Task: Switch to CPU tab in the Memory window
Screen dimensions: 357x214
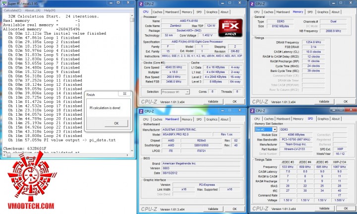Action: point(257,12)
